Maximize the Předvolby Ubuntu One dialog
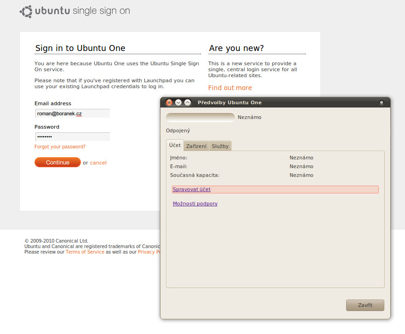405x334 pixels. [x=188, y=102]
